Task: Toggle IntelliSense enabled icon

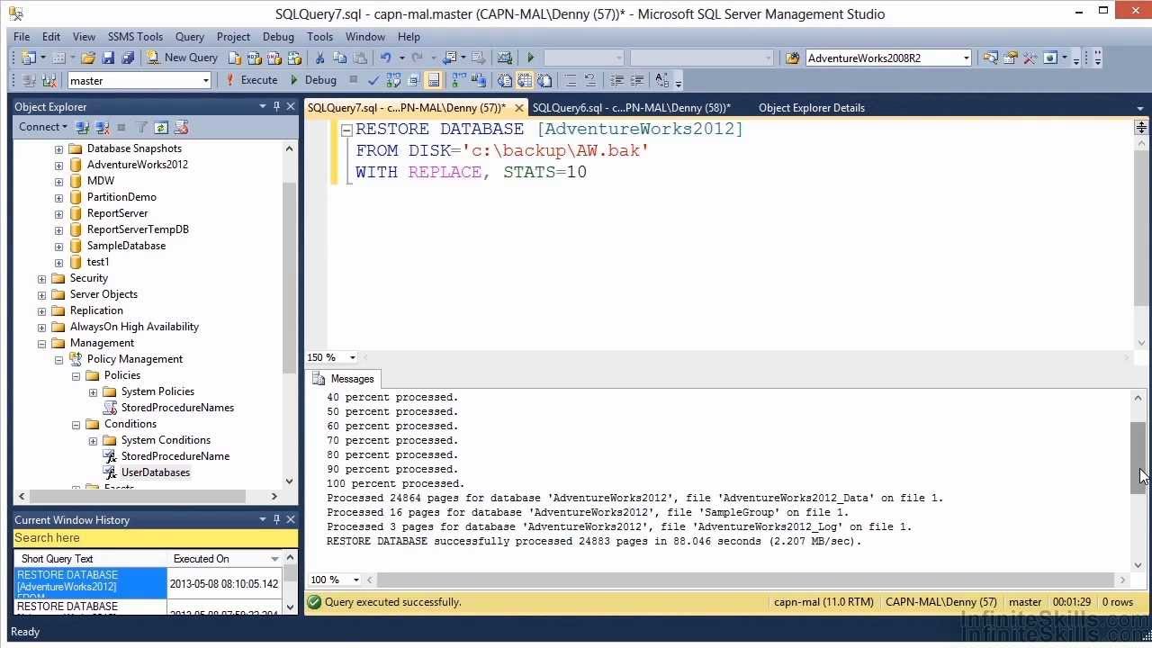Action: tap(434, 80)
